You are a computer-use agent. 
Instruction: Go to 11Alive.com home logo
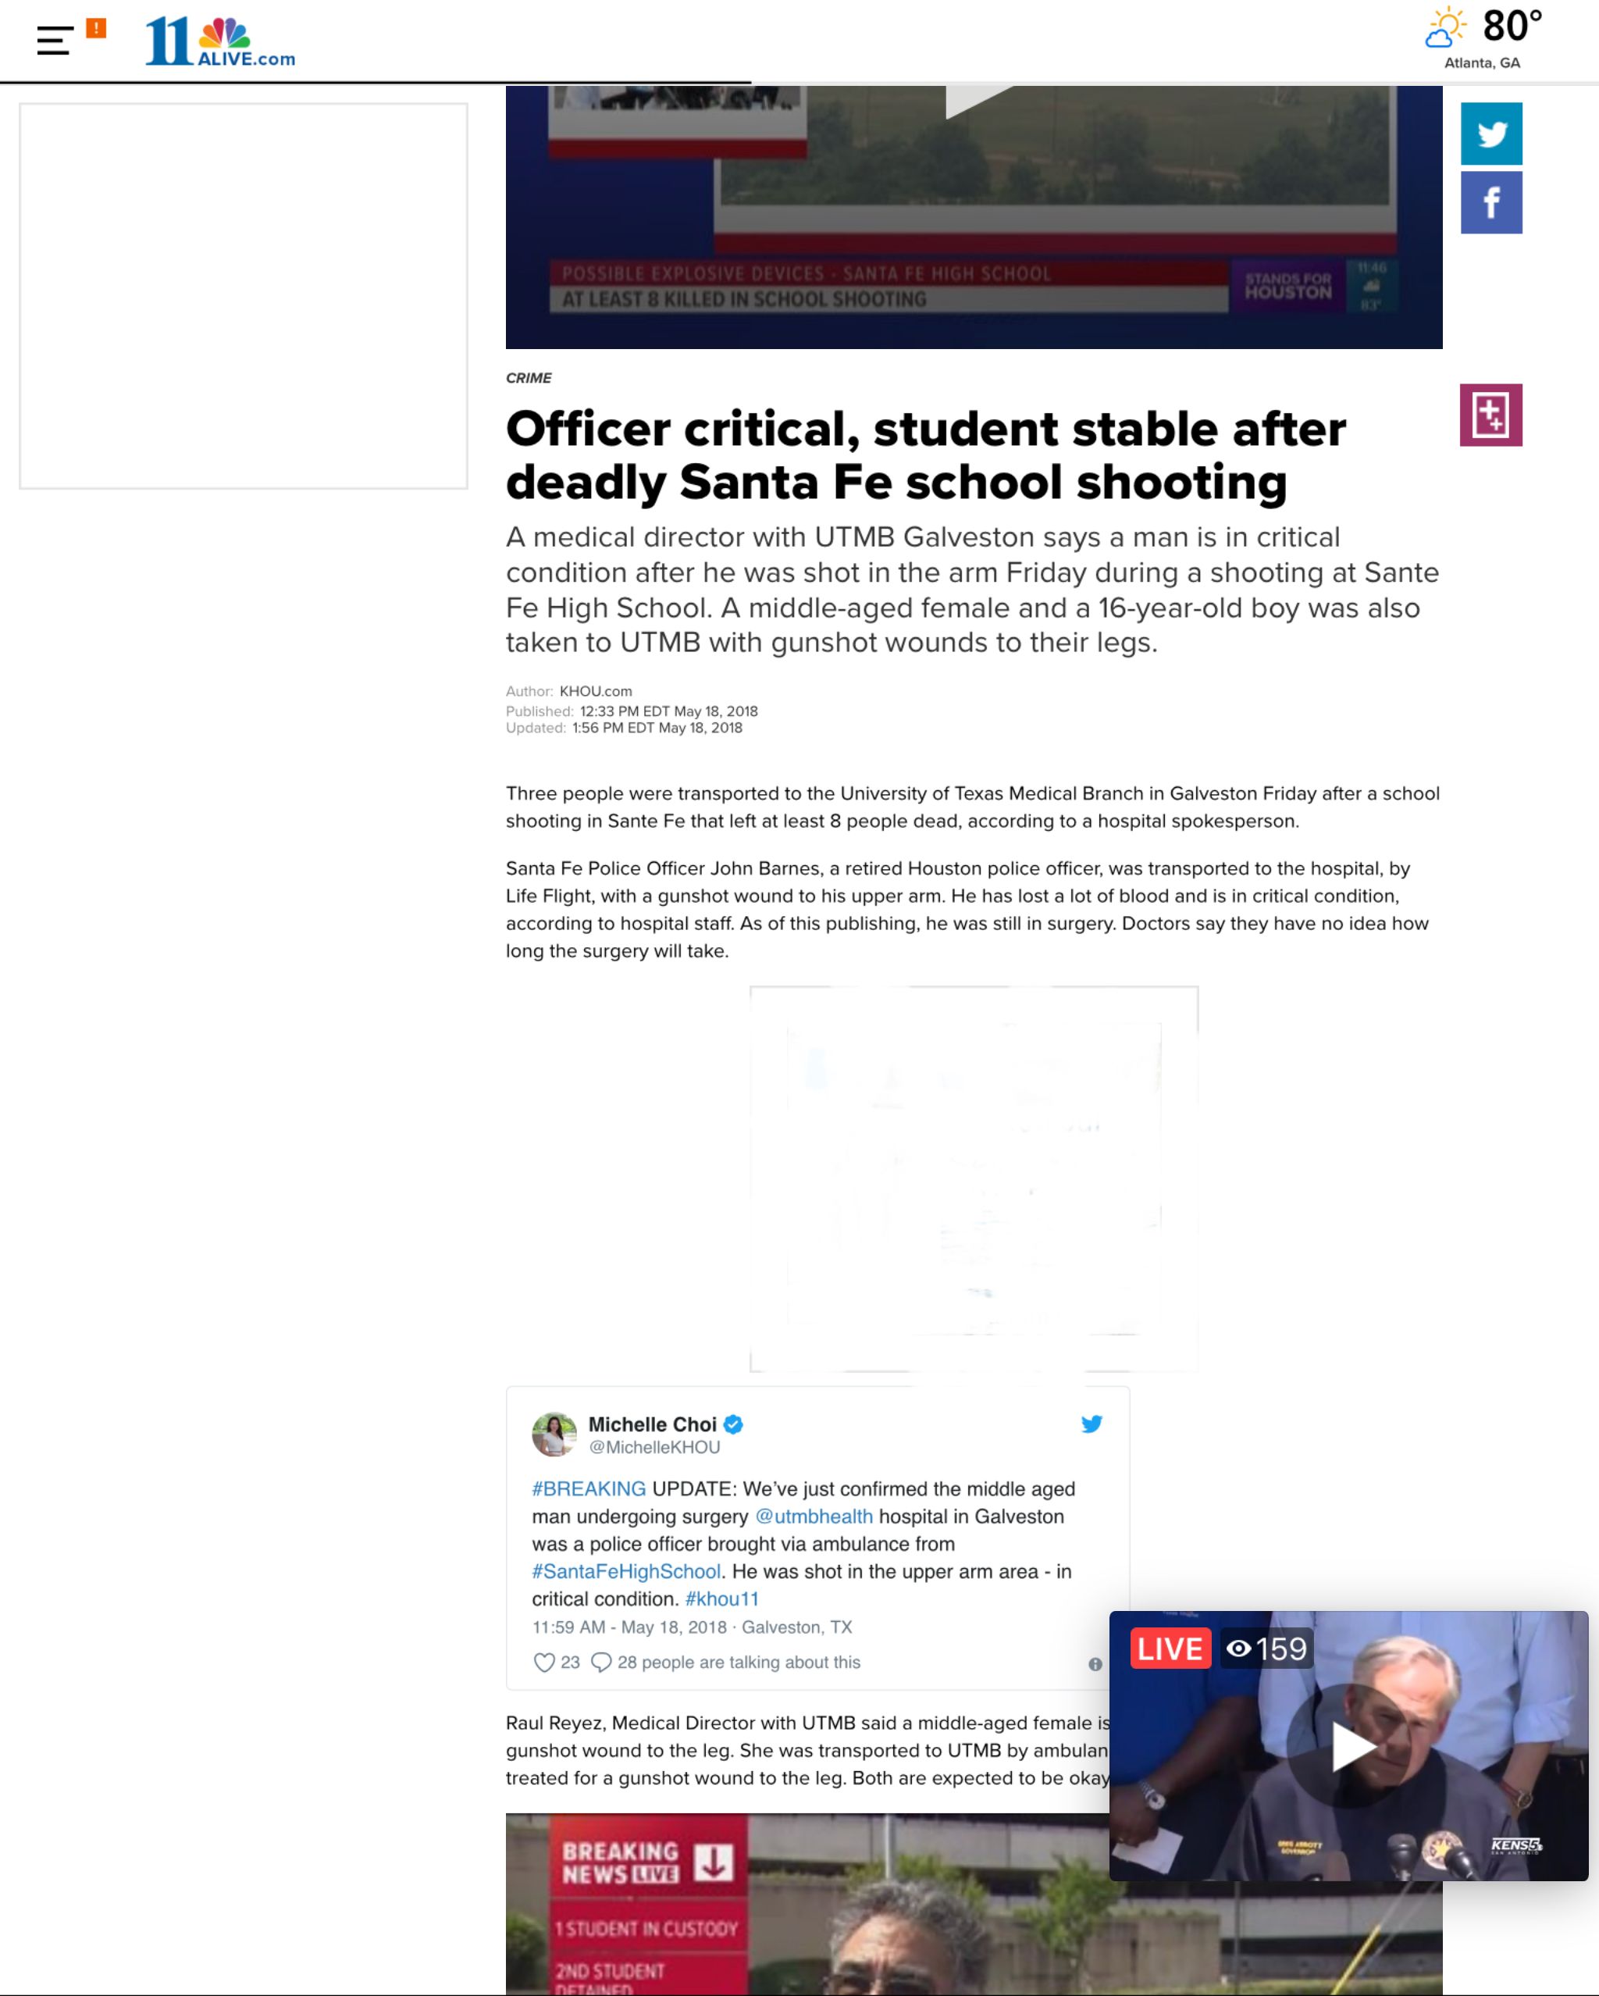click(220, 41)
